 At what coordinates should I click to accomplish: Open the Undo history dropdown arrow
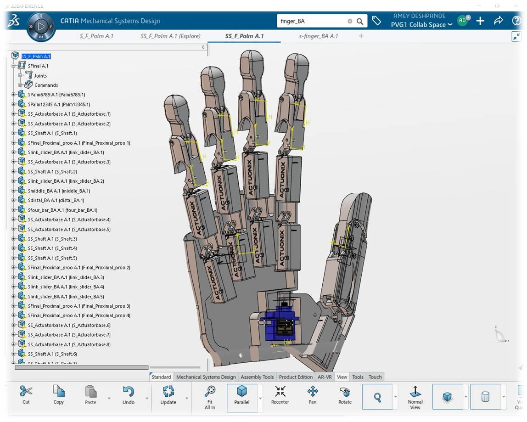pos(147,399)
